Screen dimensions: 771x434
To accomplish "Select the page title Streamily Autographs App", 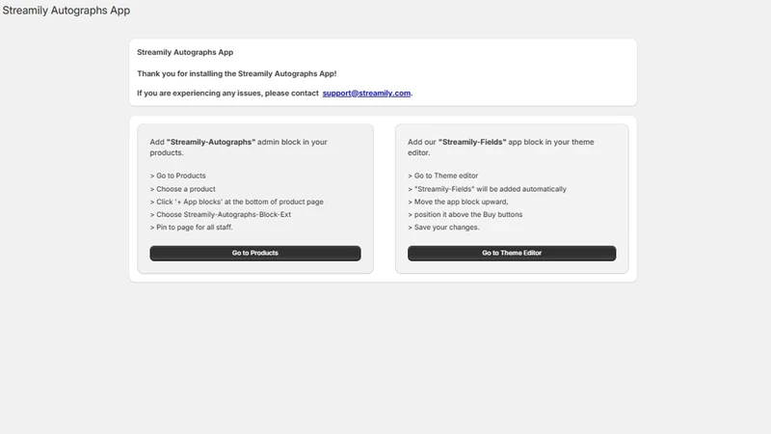I will pos(66,11).
